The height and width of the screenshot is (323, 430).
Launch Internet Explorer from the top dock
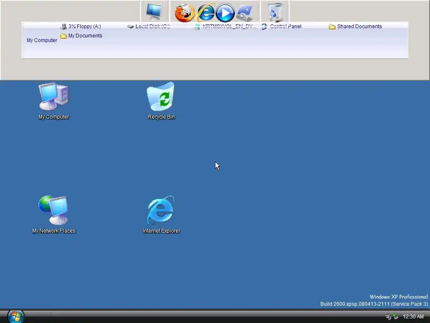(x=206, y=13)
